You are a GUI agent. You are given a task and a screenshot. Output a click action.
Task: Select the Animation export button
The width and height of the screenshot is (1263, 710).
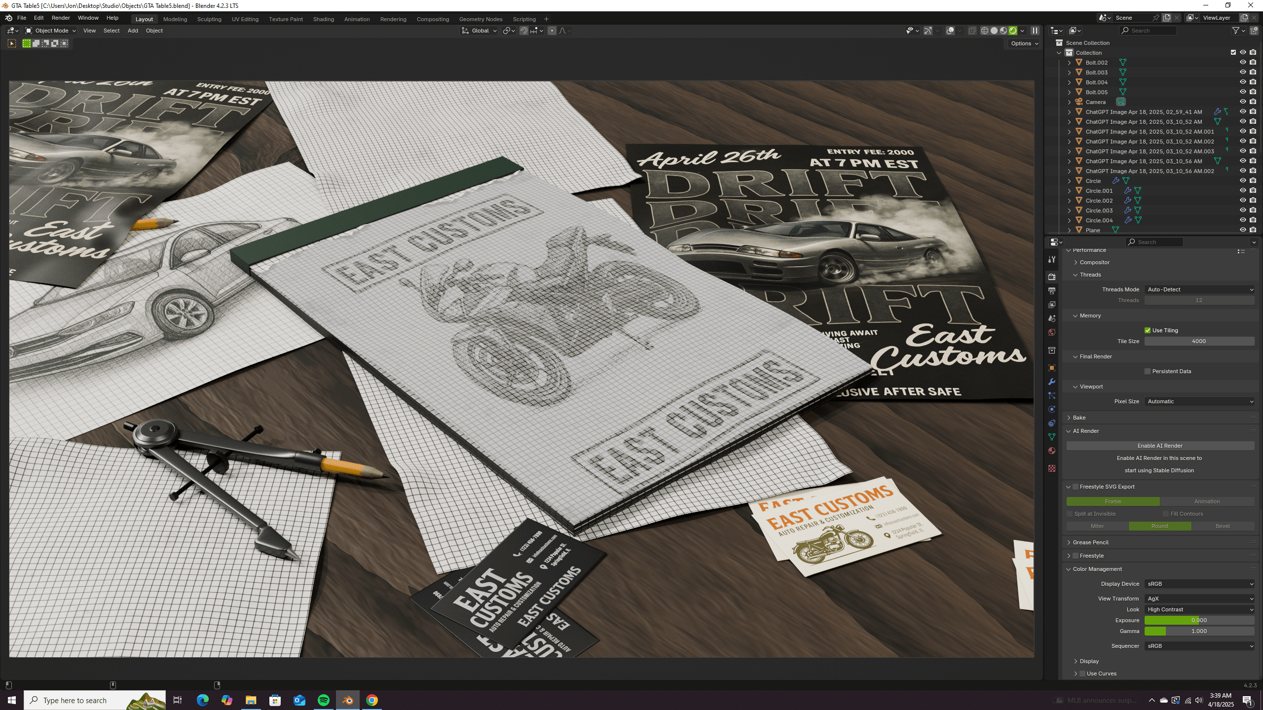pos(1206,501)
